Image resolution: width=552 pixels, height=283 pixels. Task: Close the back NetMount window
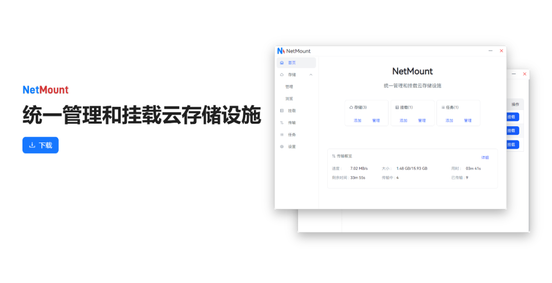524,74
